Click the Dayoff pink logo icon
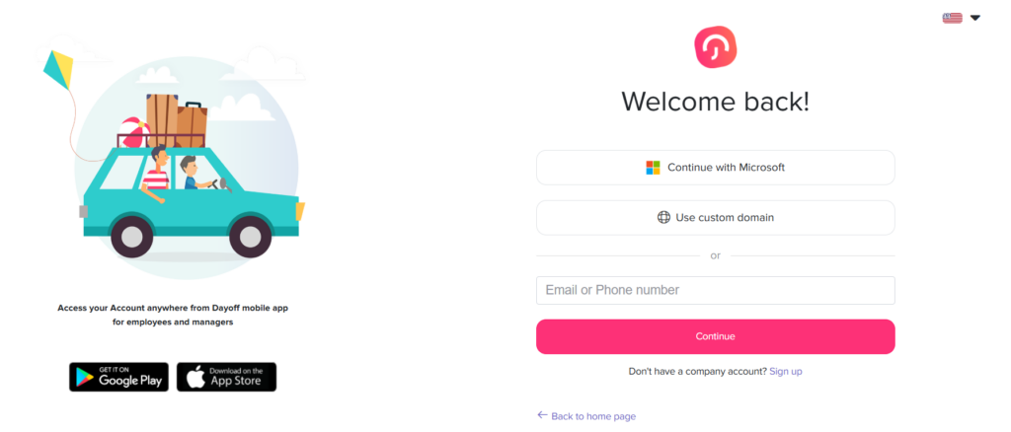 pyautogui.click(x=715, y=47)
